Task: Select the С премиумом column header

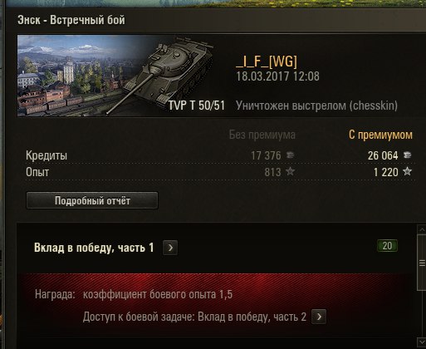Action: [x=380, y=135]
